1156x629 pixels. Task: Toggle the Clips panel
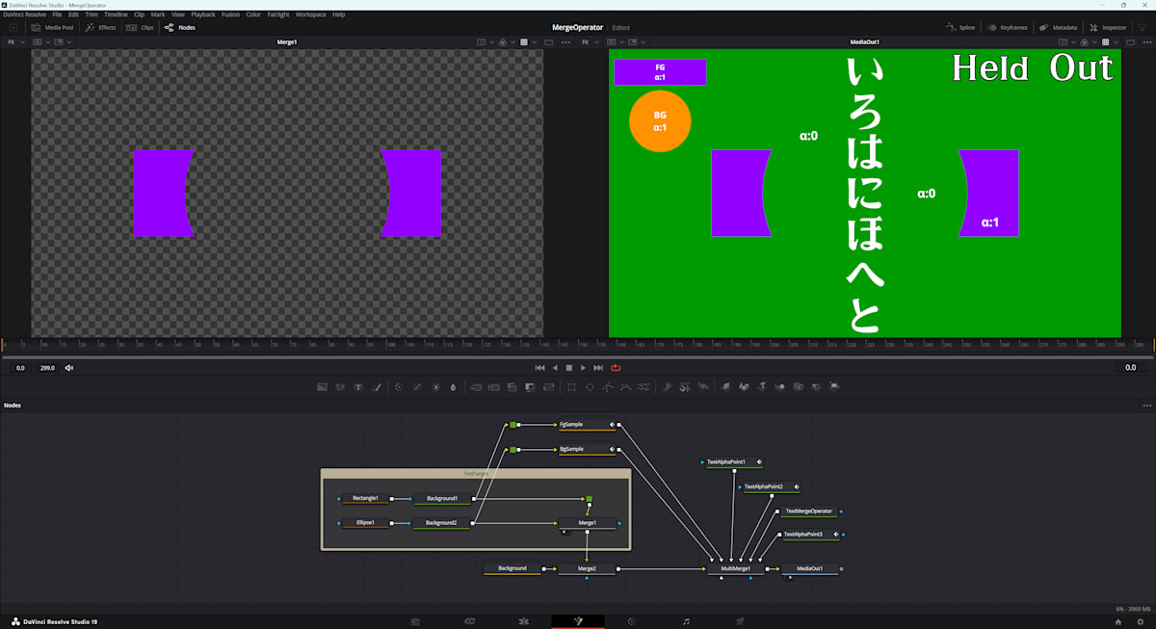pyautogui.click(x=141, y=27)
